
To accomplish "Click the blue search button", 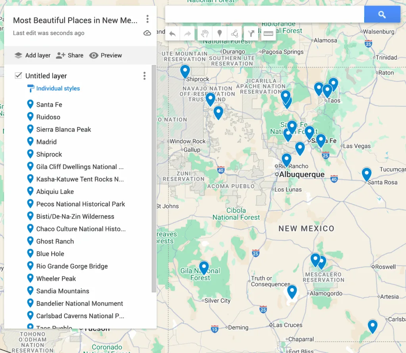I will click(382, 15).
